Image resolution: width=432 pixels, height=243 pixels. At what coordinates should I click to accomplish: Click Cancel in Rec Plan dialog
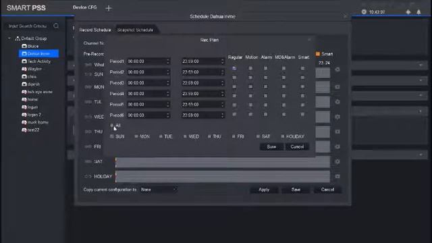(x=297, y=147)
